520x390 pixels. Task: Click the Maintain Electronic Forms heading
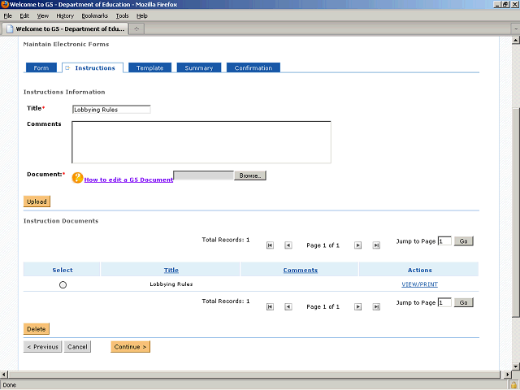point(66,44)
